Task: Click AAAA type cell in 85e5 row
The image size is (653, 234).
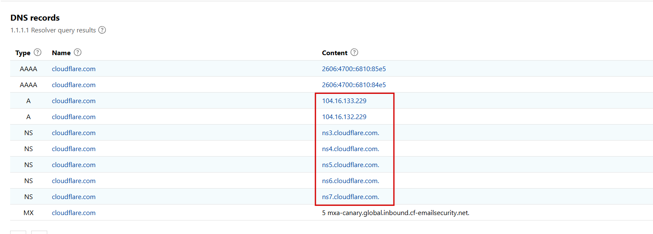Action: click(29, 69)
